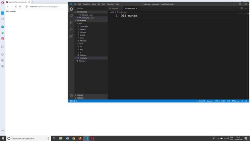Open the Terminal menu in VS Code

pyautogui.click(x=110, y=4)
